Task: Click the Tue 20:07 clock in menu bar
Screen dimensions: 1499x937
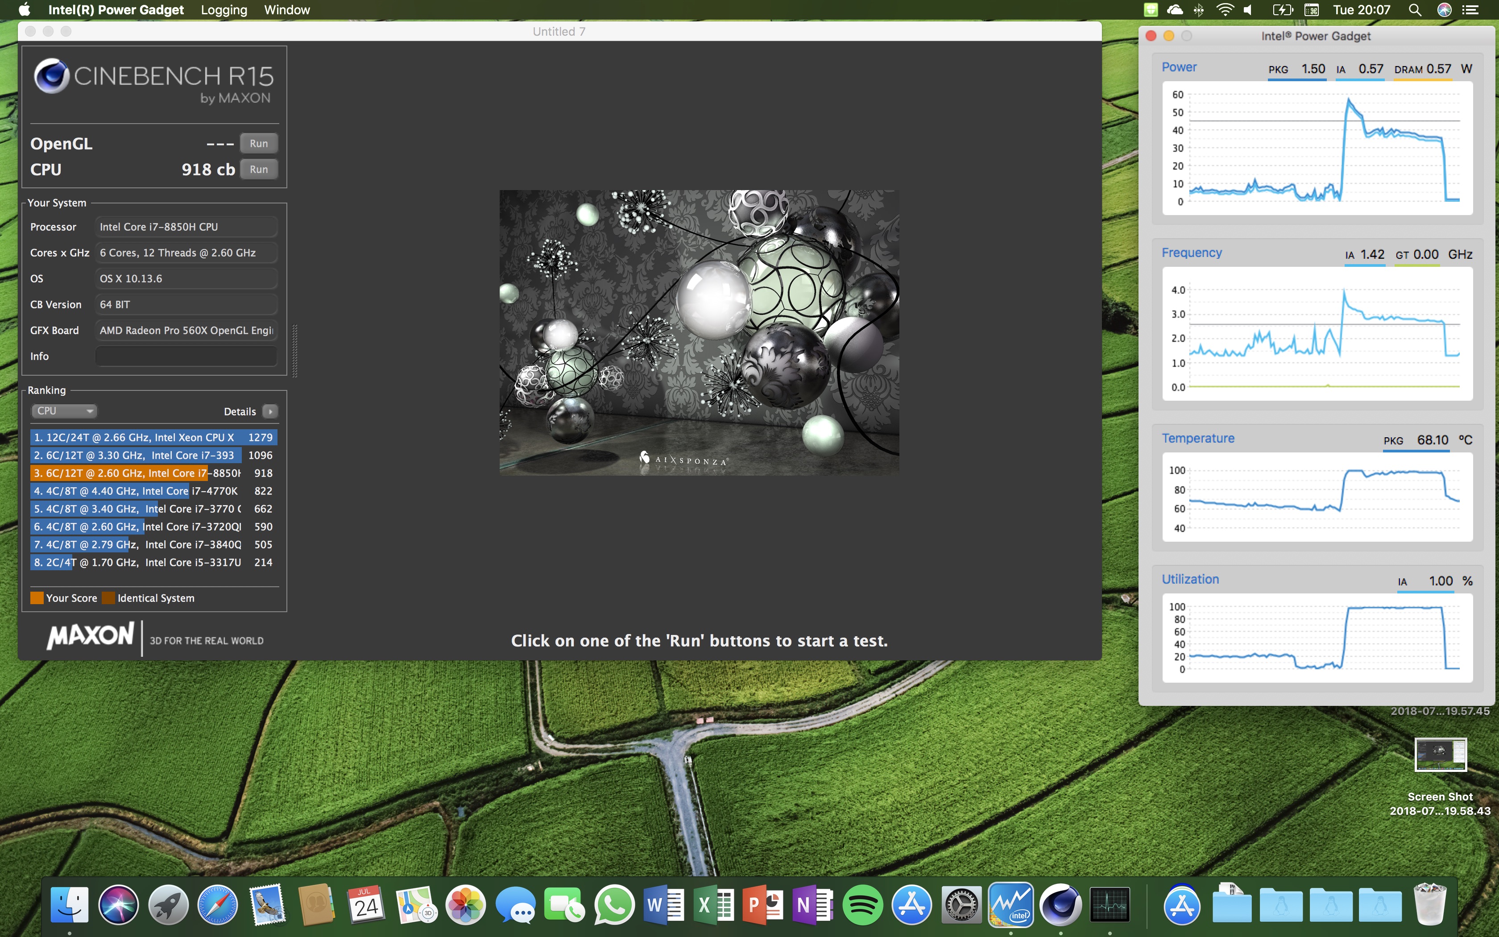Action: click(x=1362, y=10)
